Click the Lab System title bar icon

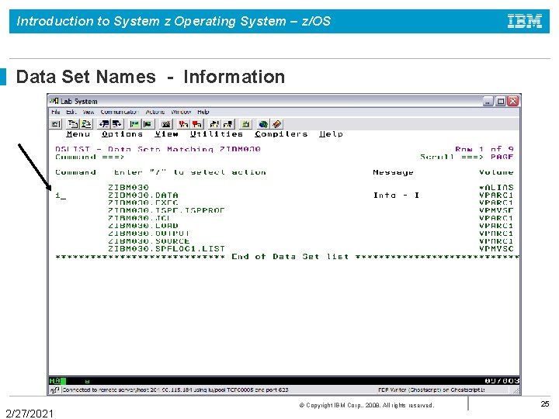point(54,101)
